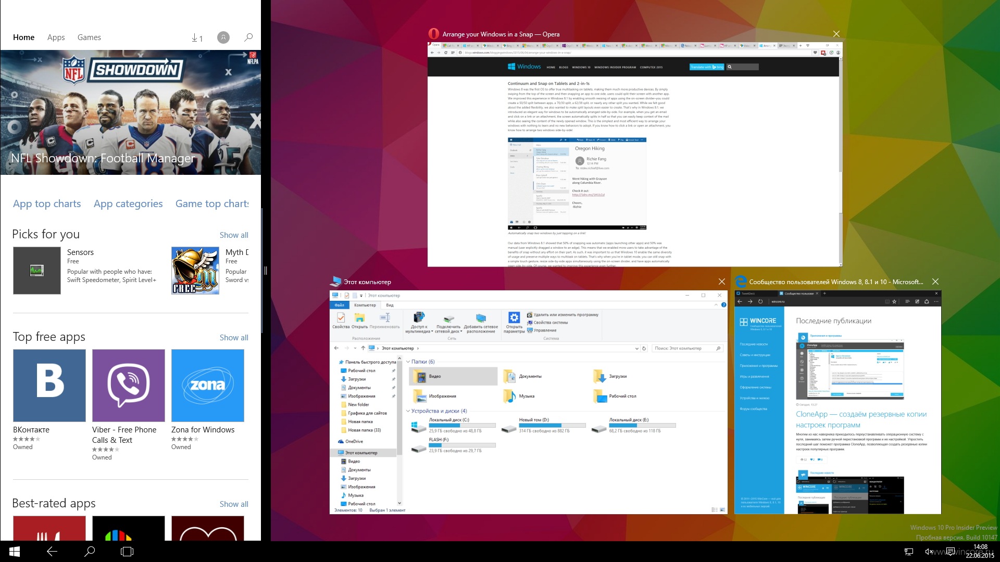This screenshot has height=562, width=1000.
Task: Select the Opera window thumbnail
Action: (x=635, y=155)
